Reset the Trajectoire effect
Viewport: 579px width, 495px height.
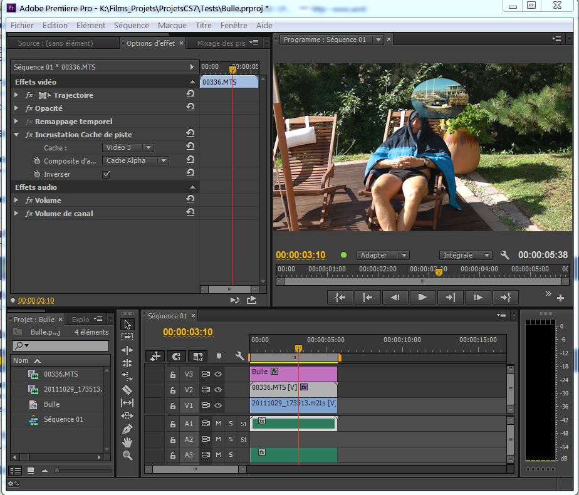tap(190, 94)
